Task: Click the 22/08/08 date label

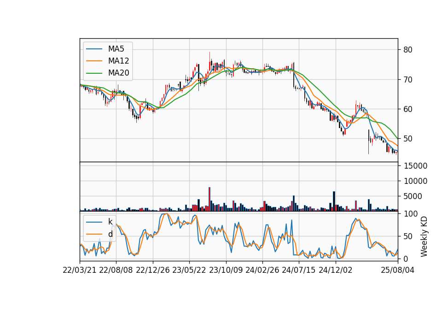Action: coord(116,270)
